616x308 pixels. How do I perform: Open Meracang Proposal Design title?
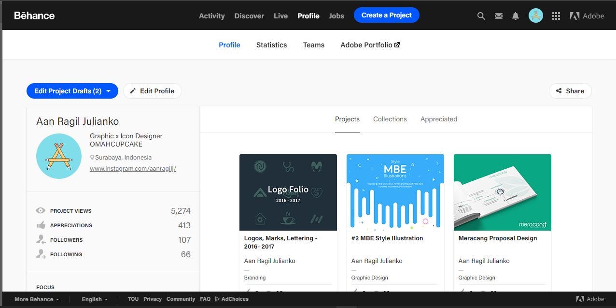498,238
